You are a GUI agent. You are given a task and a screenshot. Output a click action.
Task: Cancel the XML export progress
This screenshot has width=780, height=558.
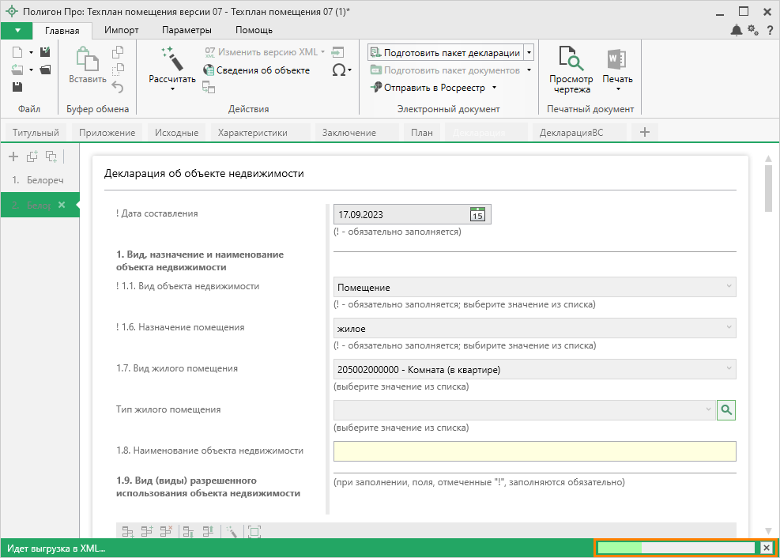pyautogui.click(x=766, y=549)
